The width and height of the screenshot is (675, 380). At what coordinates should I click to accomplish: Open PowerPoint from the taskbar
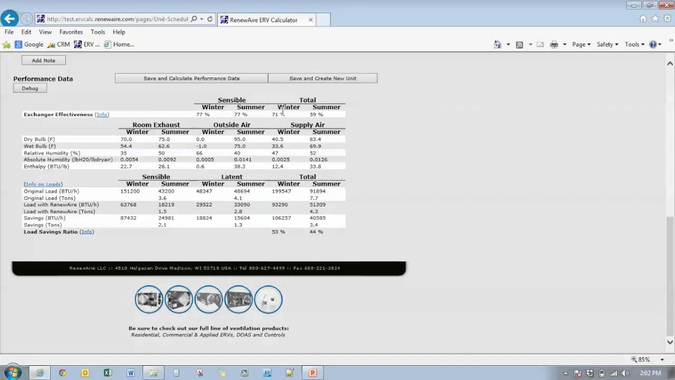click(x=312, y=373)
